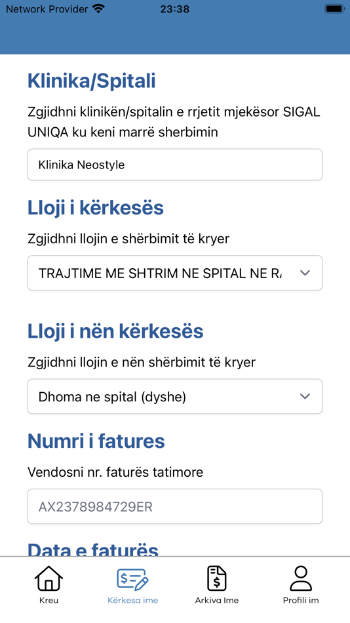Click the chevron in Lloji i kërkesës dropdown
The width and height of the screenshot is (350, 623).
(305, 273)
